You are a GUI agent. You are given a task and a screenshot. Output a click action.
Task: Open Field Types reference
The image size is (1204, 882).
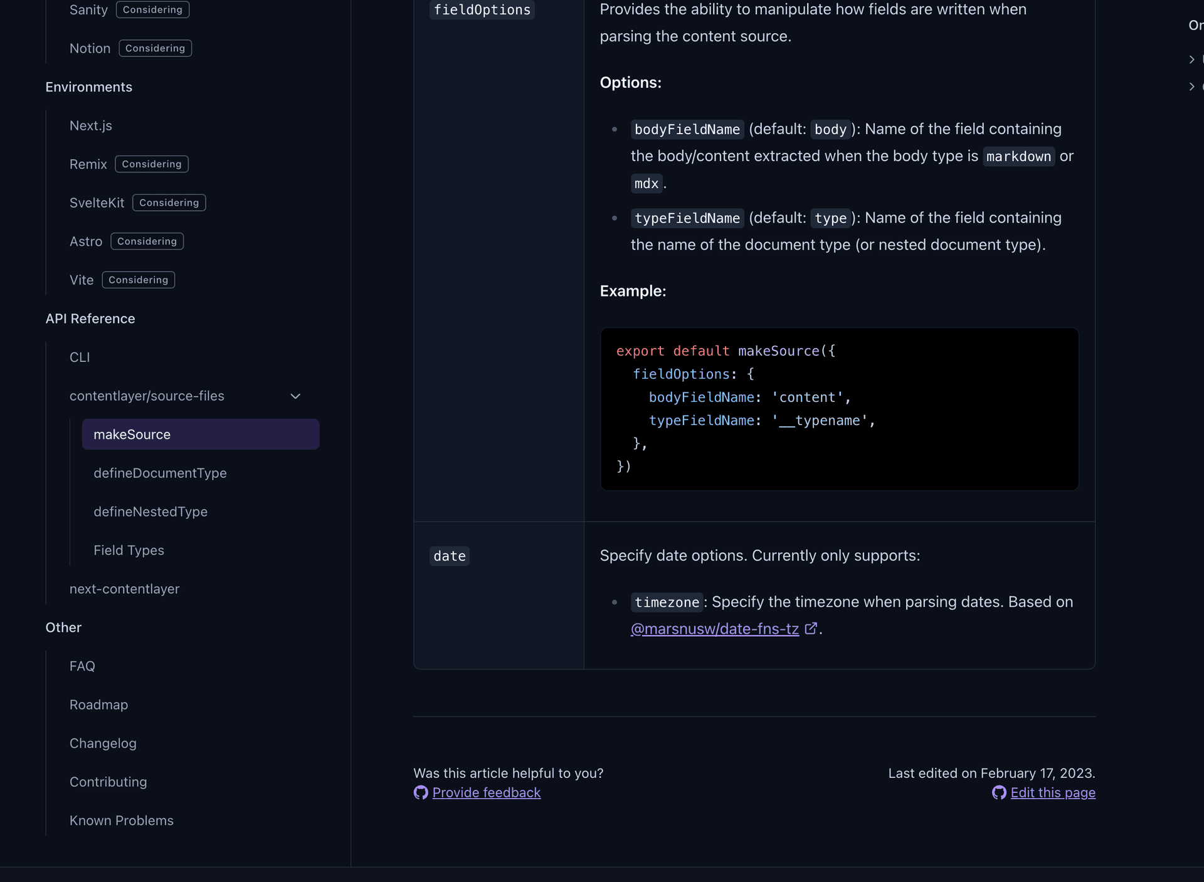click(129, 550)
